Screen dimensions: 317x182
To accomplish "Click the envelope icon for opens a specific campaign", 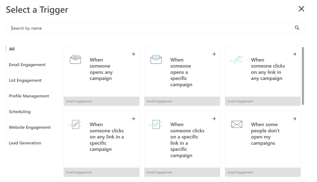I will click(x=156, y=59).
